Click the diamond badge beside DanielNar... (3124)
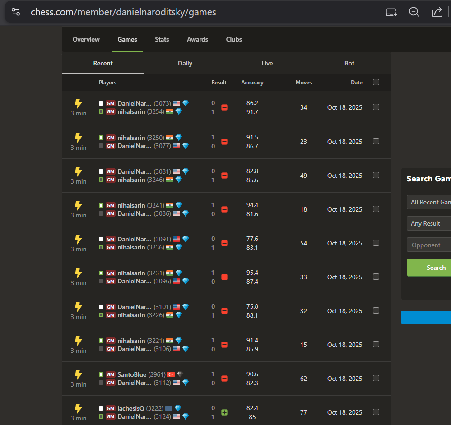 click(186, 416)
